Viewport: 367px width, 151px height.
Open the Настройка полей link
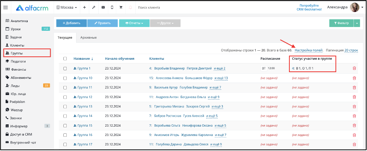click(x=309, y=50)
